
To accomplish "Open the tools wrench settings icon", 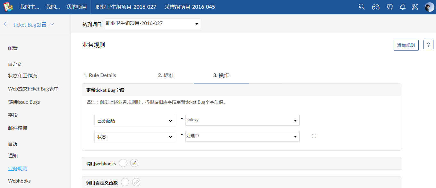I will [415, 7].
